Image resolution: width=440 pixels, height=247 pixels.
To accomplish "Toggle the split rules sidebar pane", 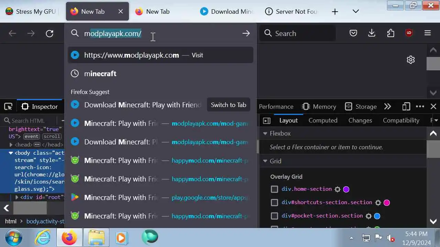I will (266, 120).
